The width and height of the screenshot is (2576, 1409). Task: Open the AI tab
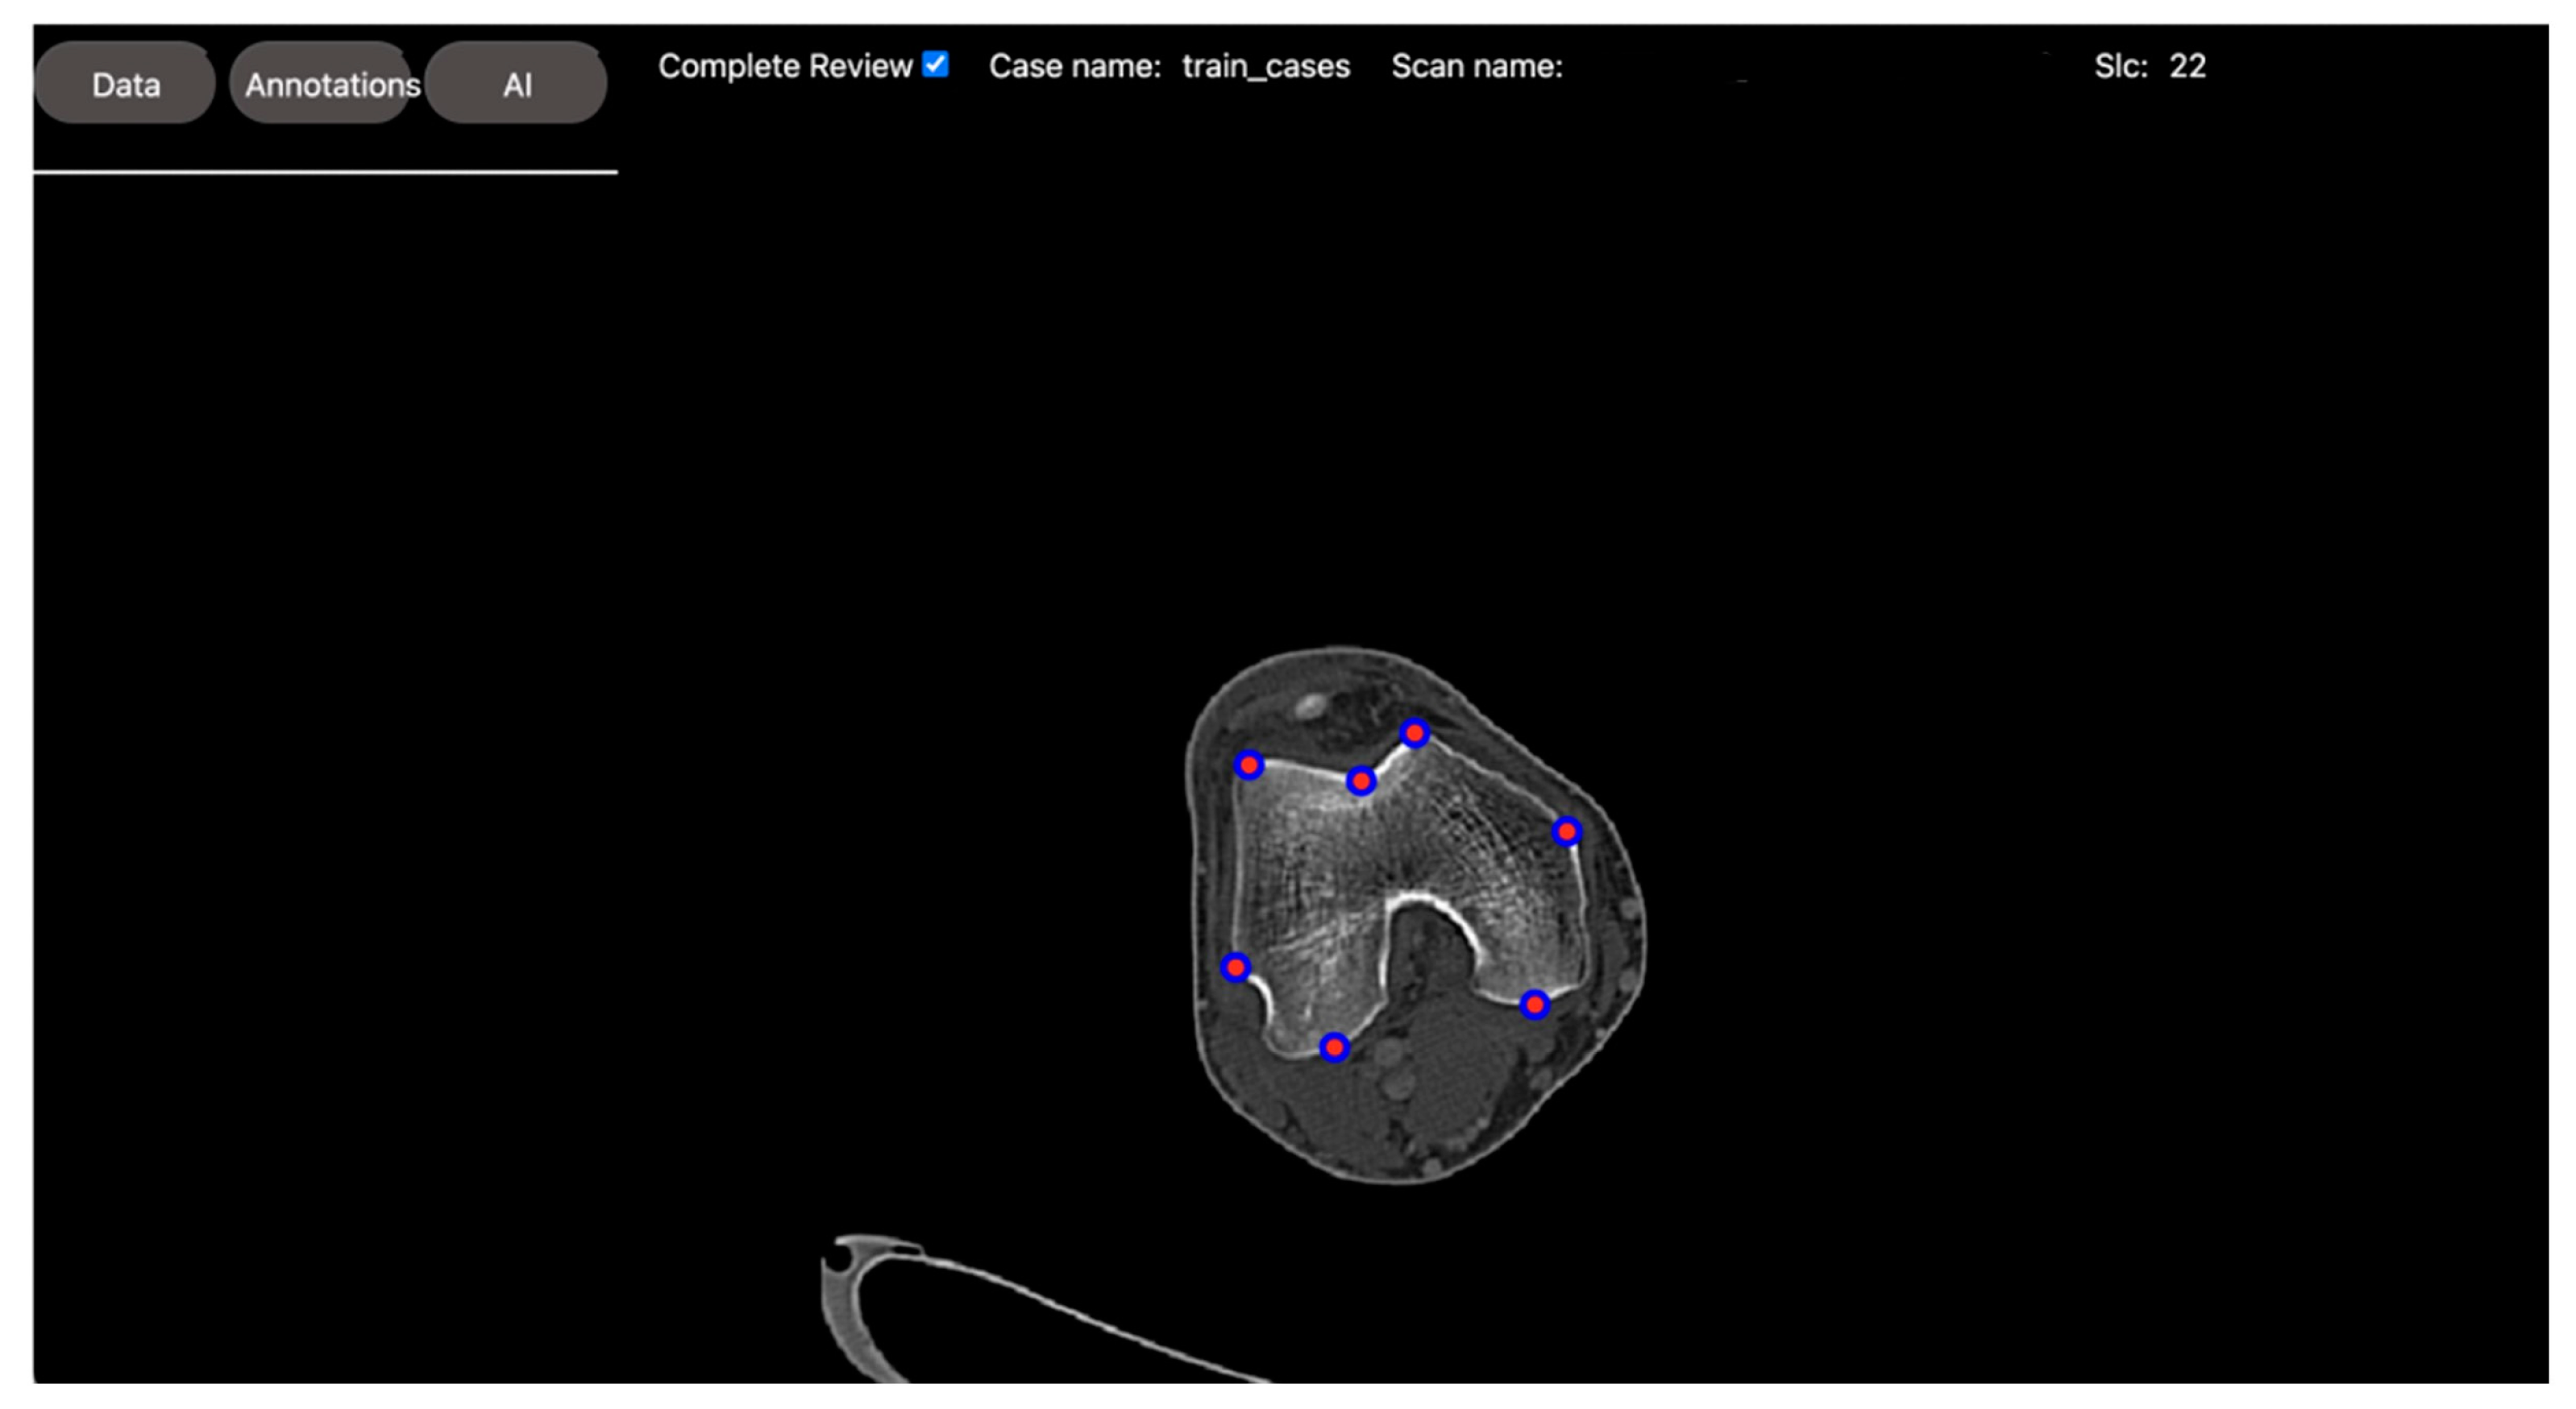(x=516, y=85)
